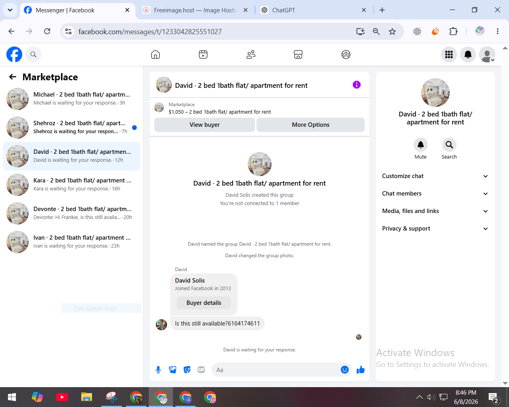509x407 pixels.
Task: Go back in browser history
Action: coord(12,31)
